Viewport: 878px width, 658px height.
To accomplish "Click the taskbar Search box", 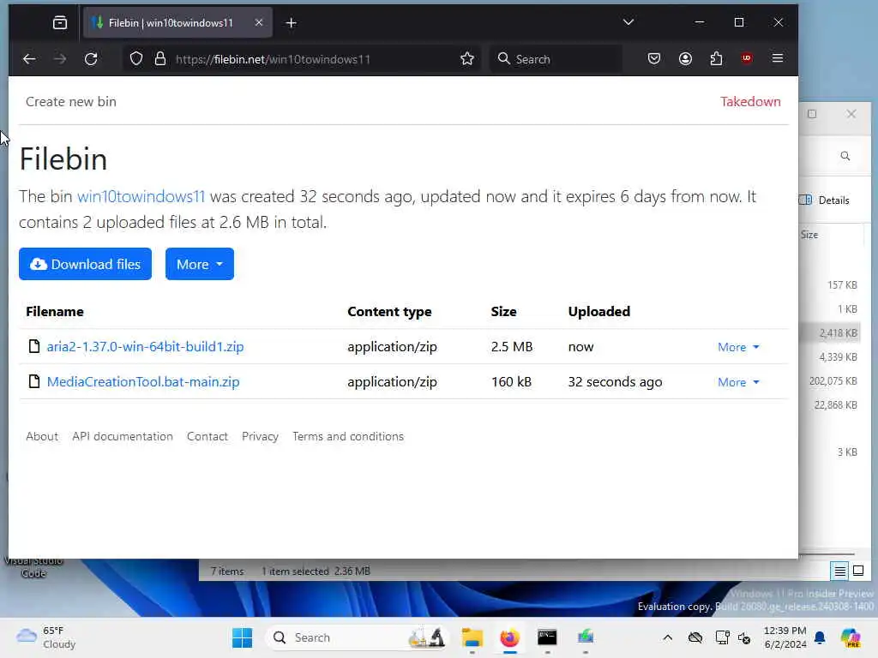I will pos(358,637).
